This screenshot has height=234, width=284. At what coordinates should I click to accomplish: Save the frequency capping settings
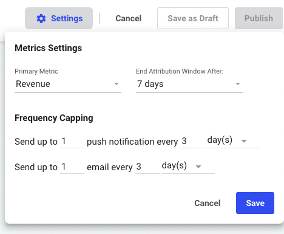[255, 203]
